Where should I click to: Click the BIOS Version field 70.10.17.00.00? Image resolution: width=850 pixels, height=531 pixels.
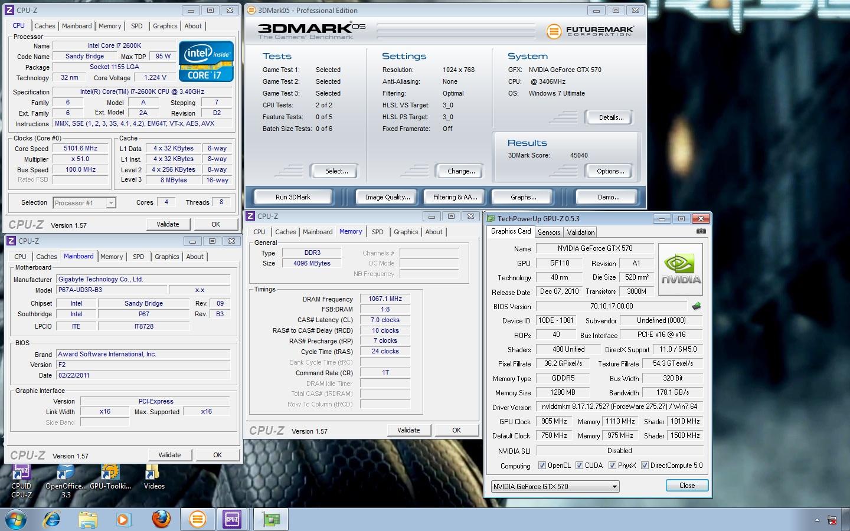tap(612, 306)
